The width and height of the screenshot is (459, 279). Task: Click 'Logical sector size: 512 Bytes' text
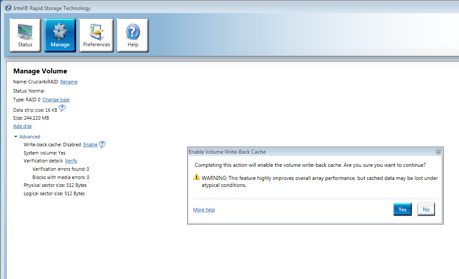click(54, 193)
